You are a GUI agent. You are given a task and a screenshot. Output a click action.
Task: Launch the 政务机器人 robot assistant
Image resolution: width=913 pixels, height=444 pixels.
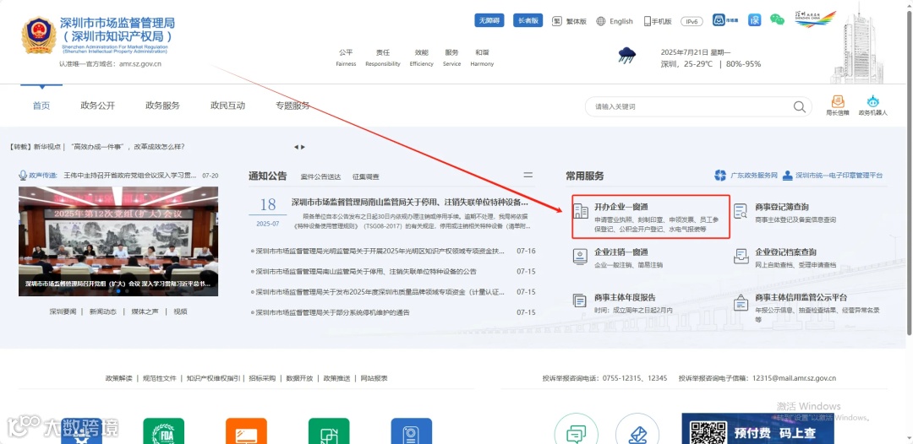pos(872,106)
